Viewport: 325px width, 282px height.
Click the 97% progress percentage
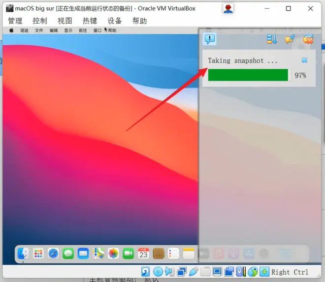click(x=300, y=75)
